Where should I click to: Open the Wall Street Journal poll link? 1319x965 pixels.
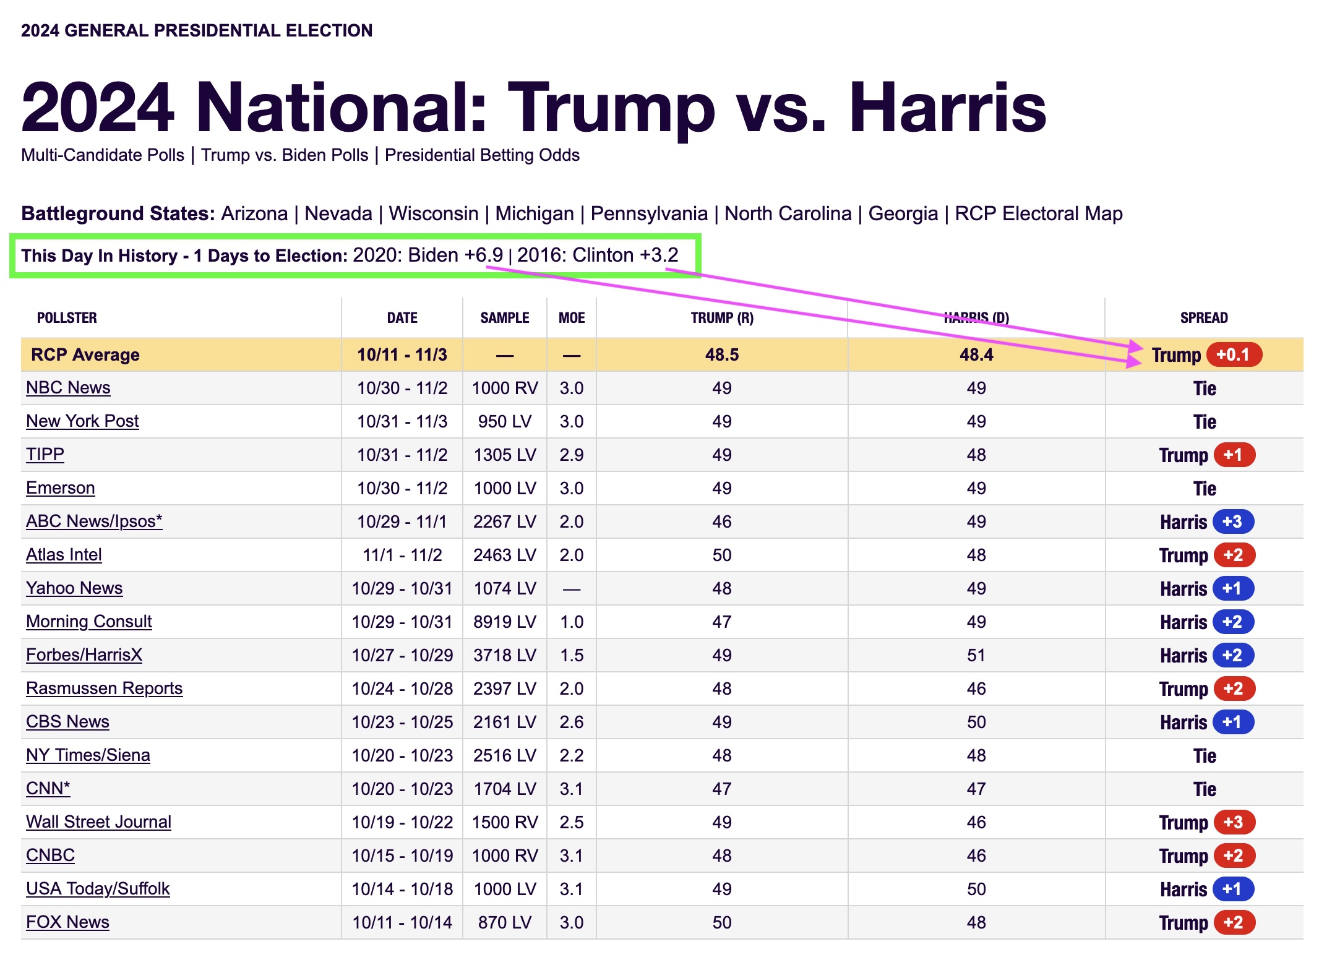coord(98,822)
